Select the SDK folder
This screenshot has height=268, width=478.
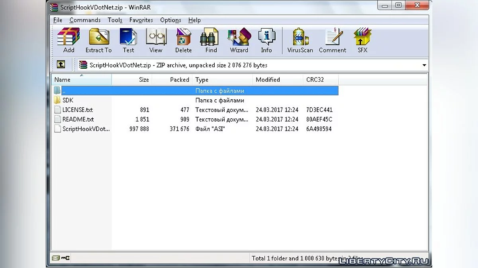pos(68,100)
